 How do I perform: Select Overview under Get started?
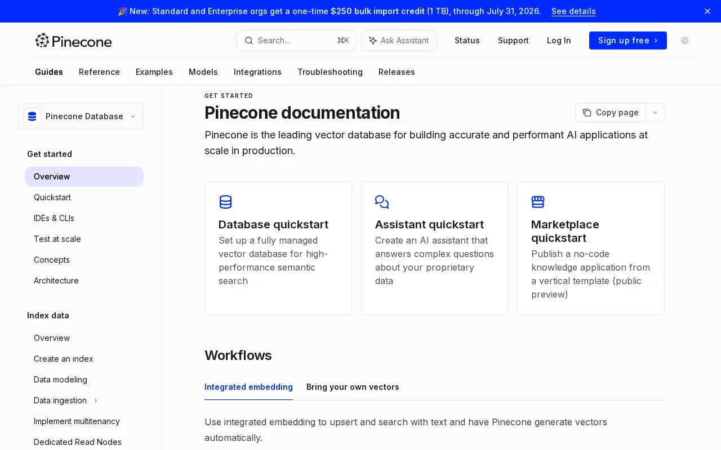[x=84, y=177]
